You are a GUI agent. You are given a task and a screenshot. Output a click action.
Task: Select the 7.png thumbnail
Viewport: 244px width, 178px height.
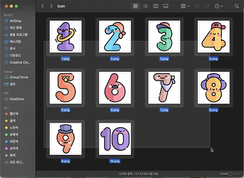(x=164, y=88)
